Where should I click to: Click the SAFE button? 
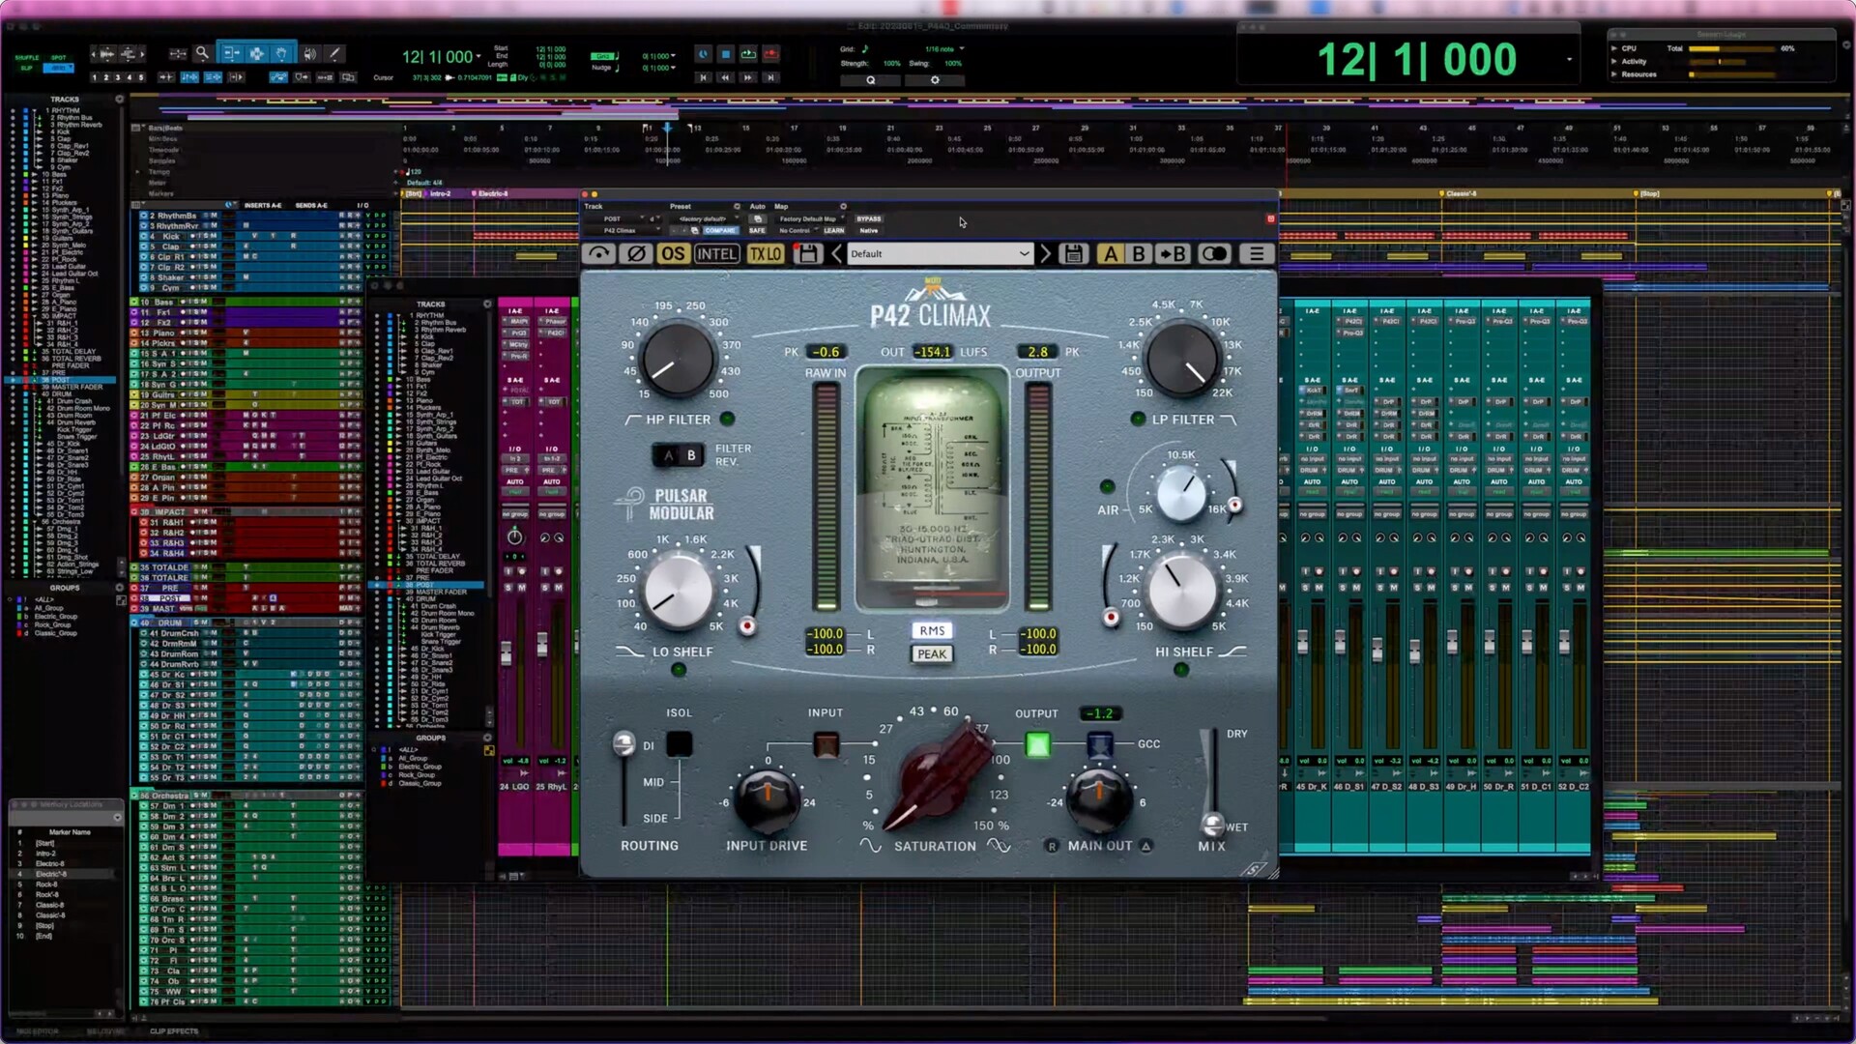757,231
